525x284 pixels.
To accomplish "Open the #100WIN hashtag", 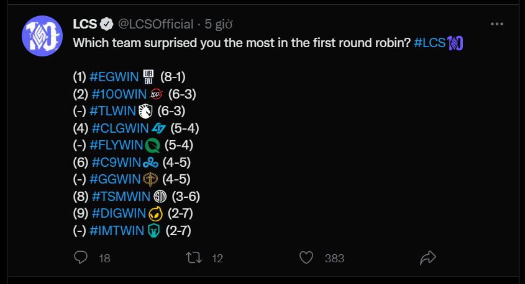I will coord(119,94).
